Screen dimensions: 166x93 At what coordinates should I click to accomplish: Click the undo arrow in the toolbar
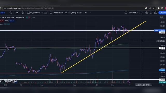pos(86,13)
